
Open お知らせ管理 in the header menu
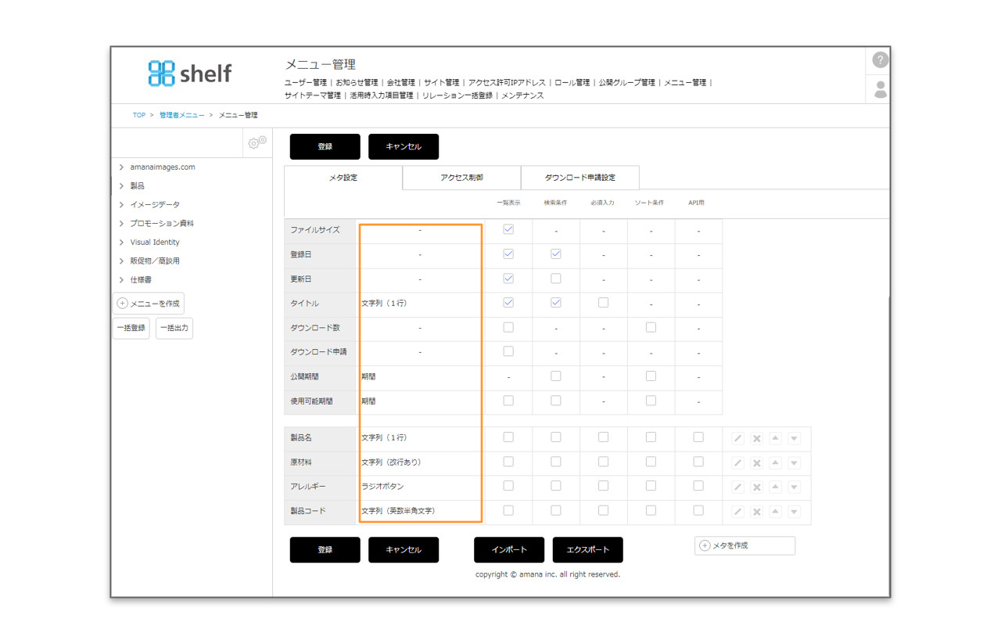pyautogui.click(x=357, y=82)
